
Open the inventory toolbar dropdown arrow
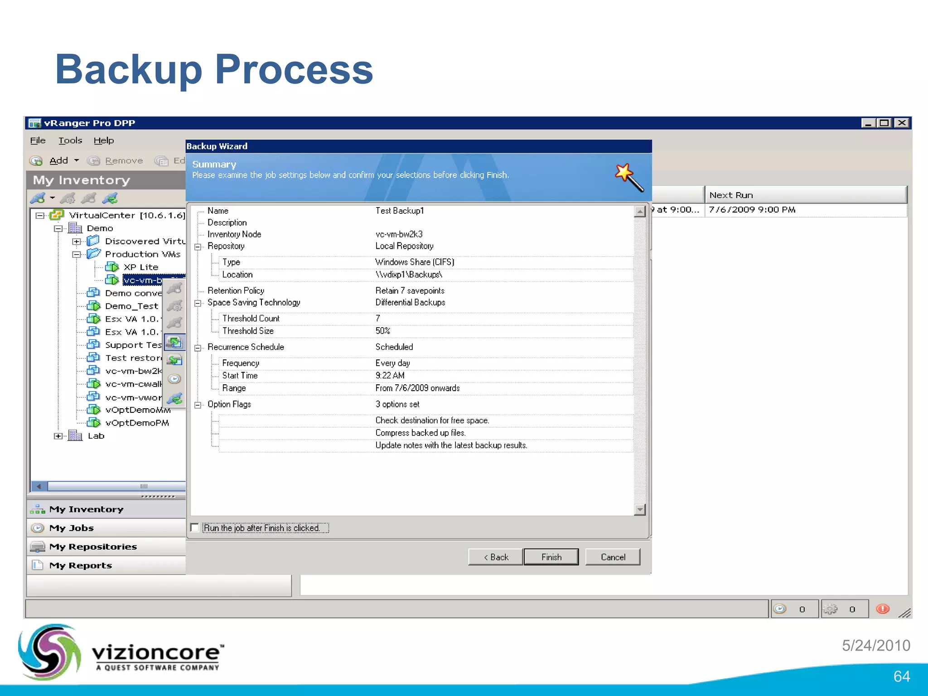point(53,198)
